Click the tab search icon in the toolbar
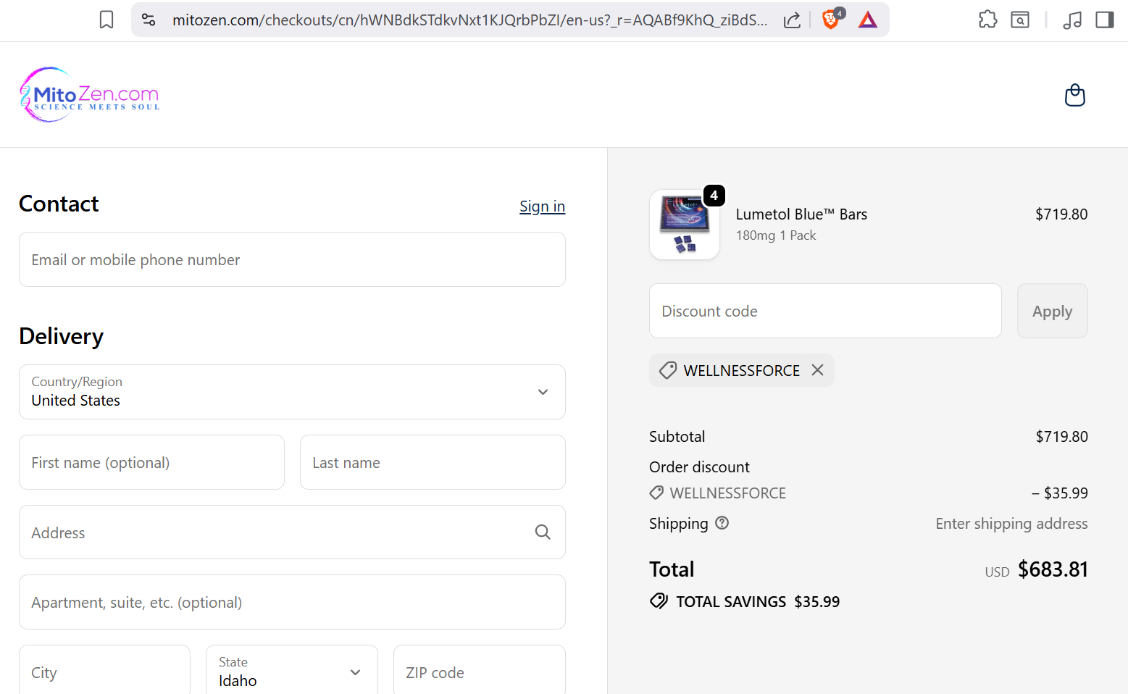Viewport: 1128px width, 694px height. [1020, 20]
